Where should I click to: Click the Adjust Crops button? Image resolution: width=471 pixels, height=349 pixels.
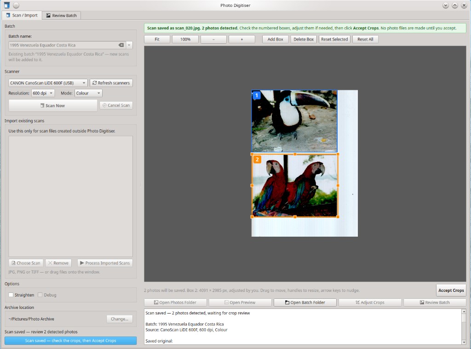point(370,302)
